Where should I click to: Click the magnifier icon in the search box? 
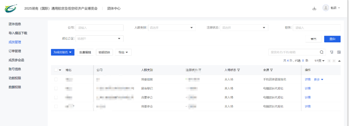click(322, 52)
